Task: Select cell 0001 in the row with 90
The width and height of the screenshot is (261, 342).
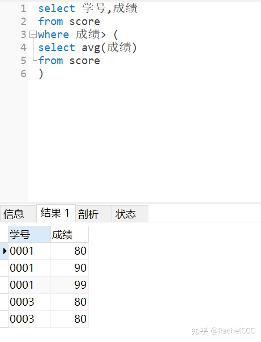Action: [x=29, y=268]
